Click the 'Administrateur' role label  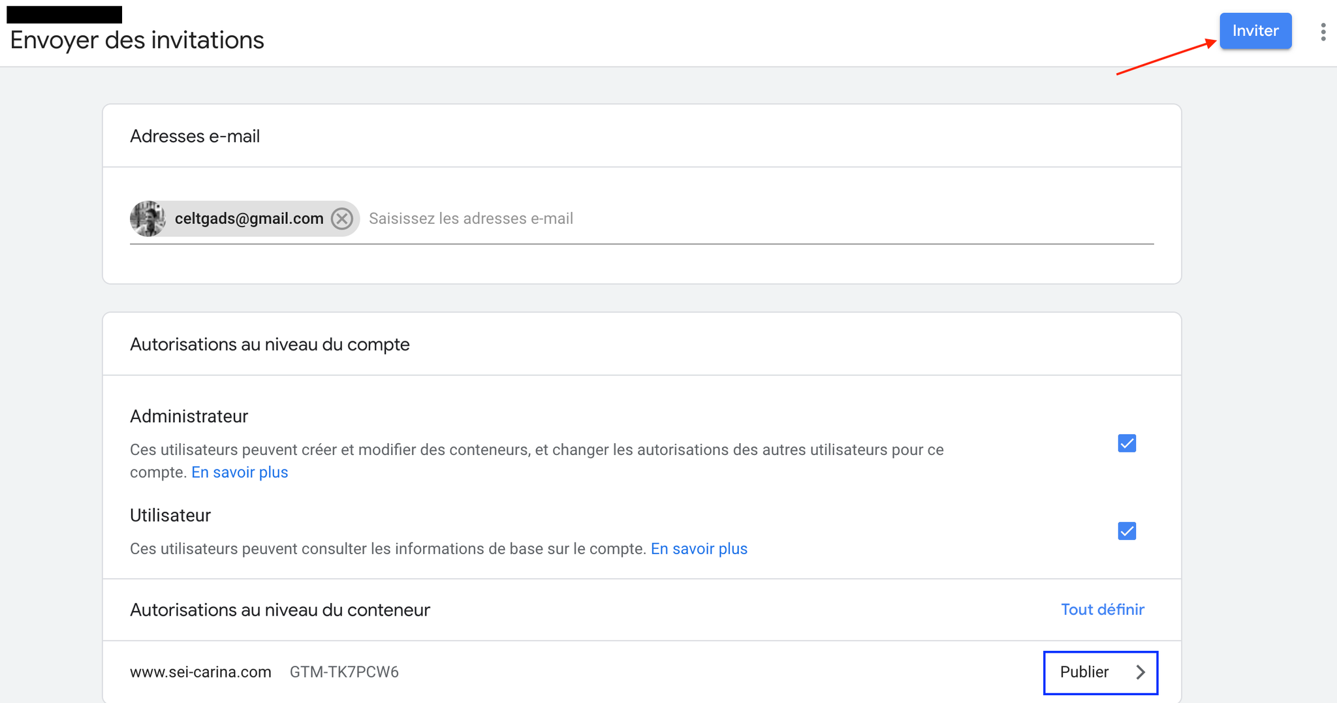(189, 416)
